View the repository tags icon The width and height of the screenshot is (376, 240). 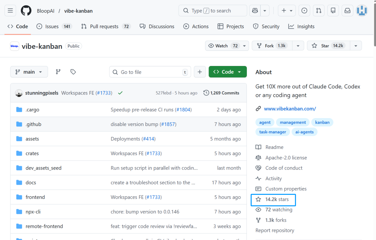pyautogui.click(x=73, y=72)
